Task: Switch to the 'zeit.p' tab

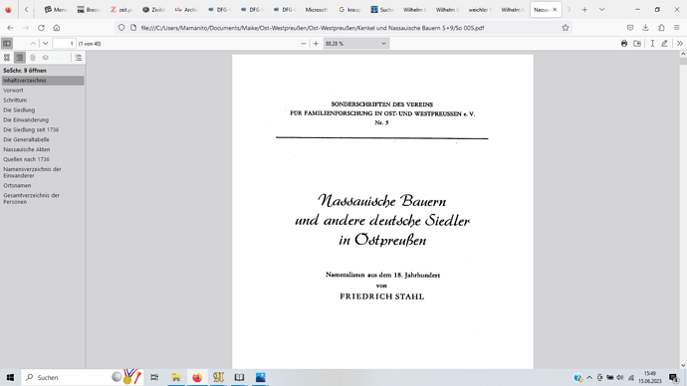Action: (x=121, y=10)
